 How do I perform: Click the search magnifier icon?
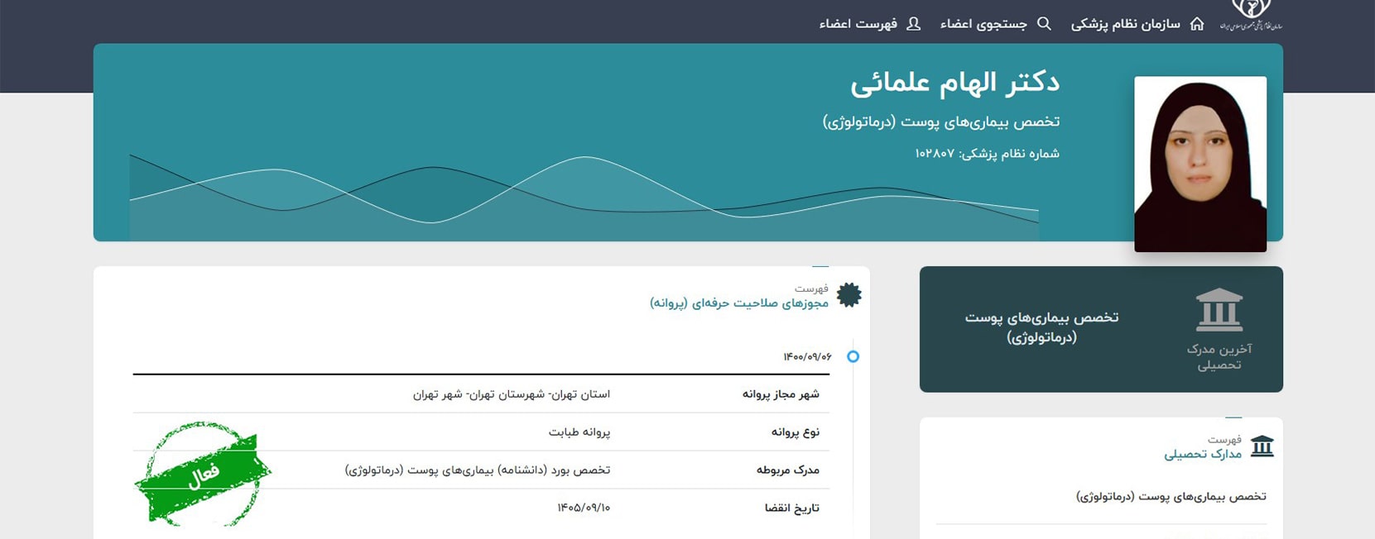[1044, 24]
